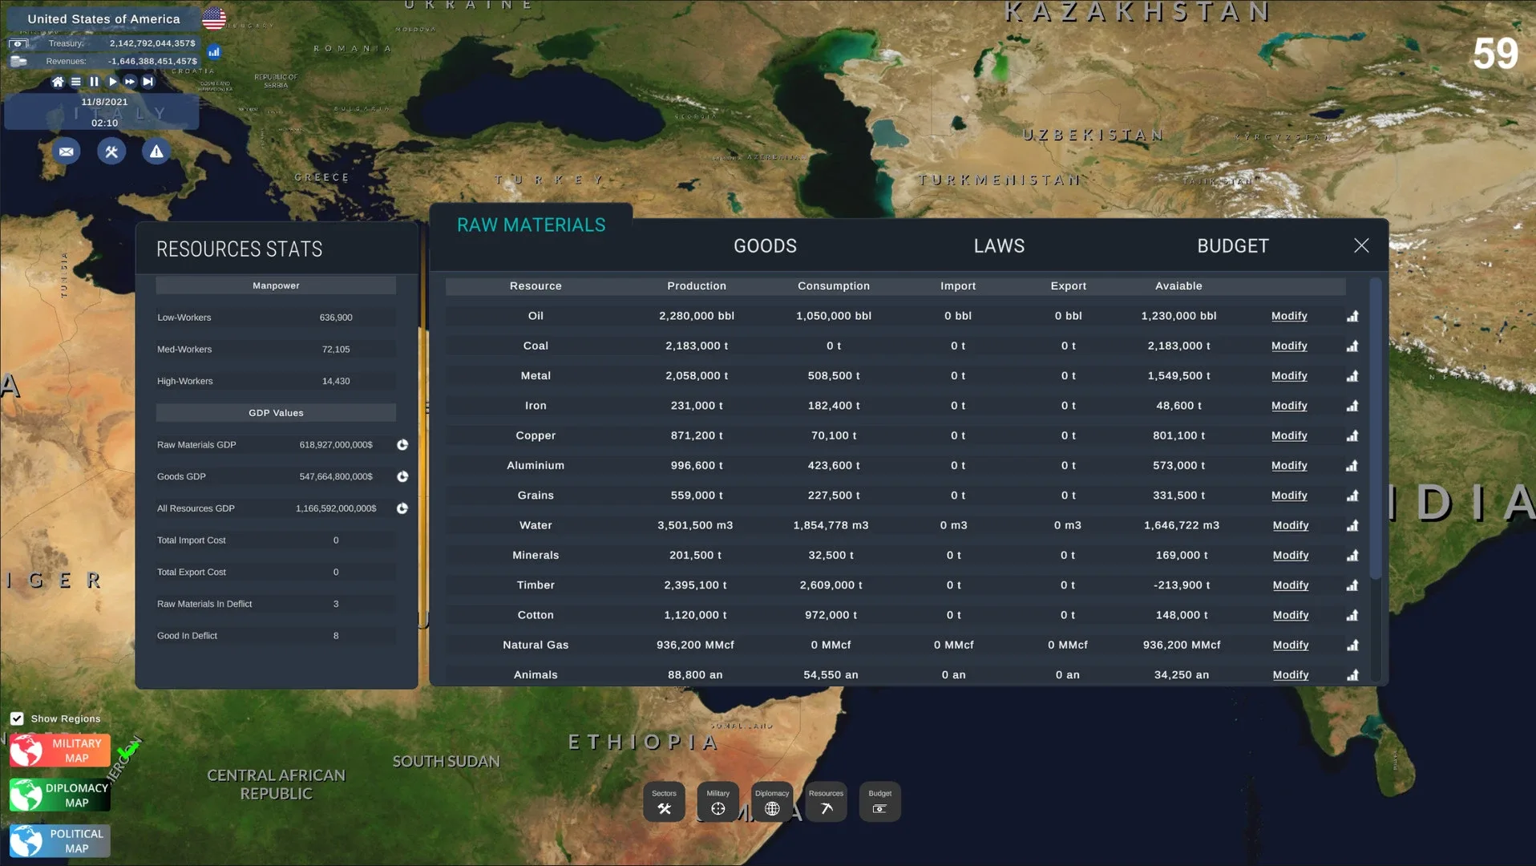The height and width of the screenshot is (866, 1536).
Task: Open the statistics chart icon beside Treasury
Action: point(214,52)
